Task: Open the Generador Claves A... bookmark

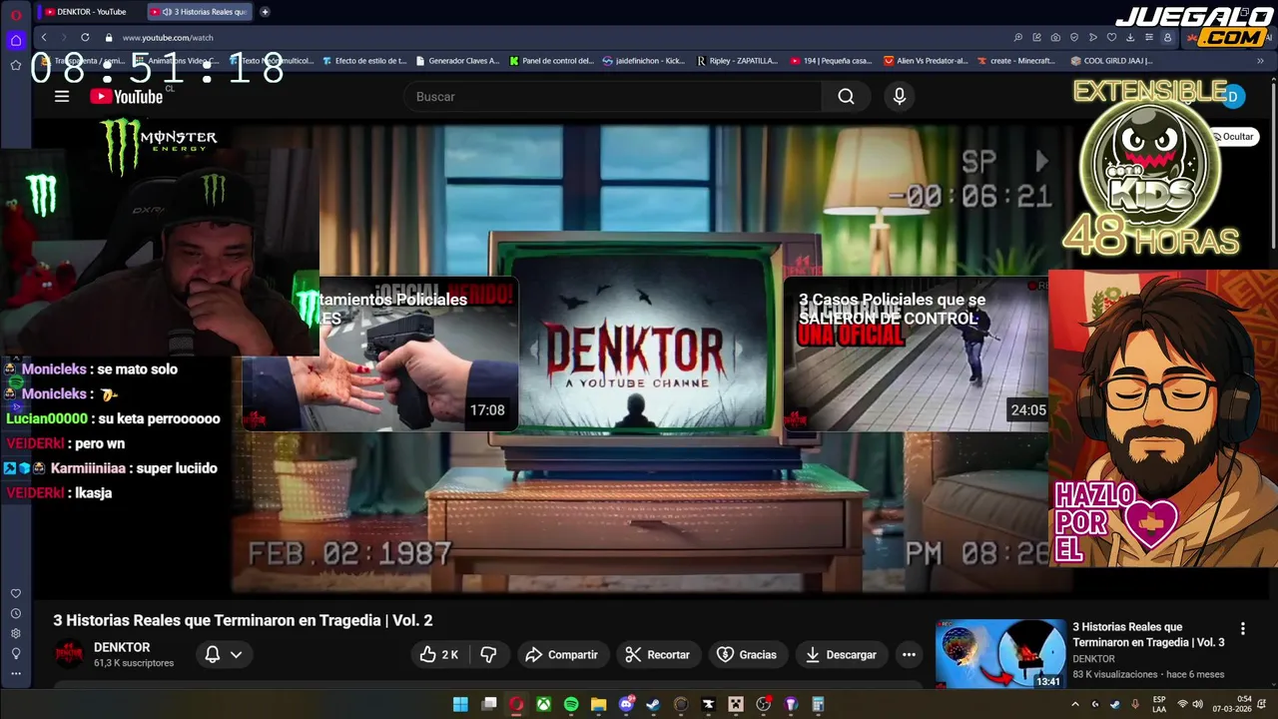Action: click(x=457, y=61)
